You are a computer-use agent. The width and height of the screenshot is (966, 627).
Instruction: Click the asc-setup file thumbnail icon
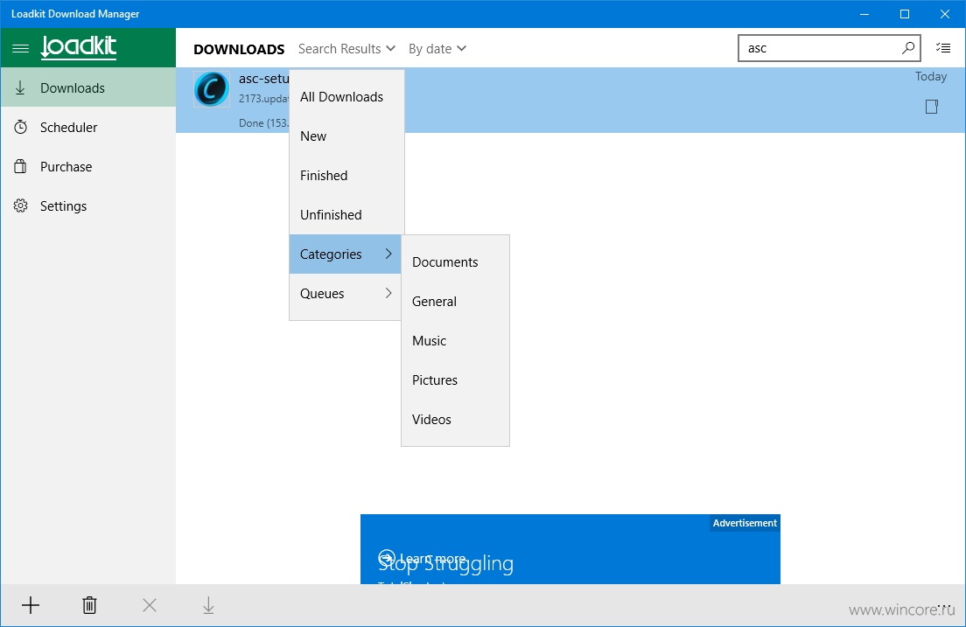[x=212, y=88]
